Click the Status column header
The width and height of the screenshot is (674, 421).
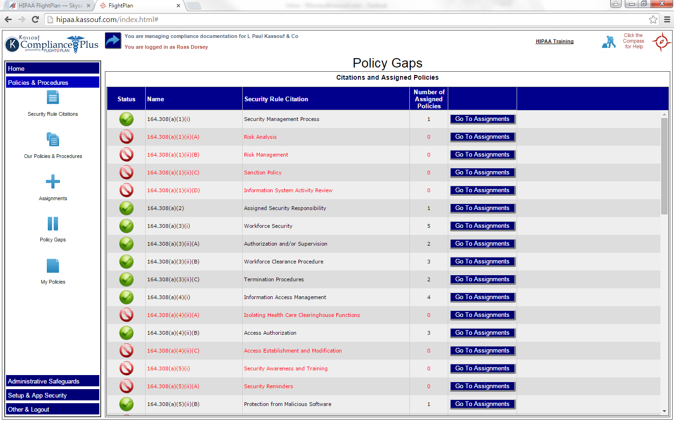[x=126, y=99]
